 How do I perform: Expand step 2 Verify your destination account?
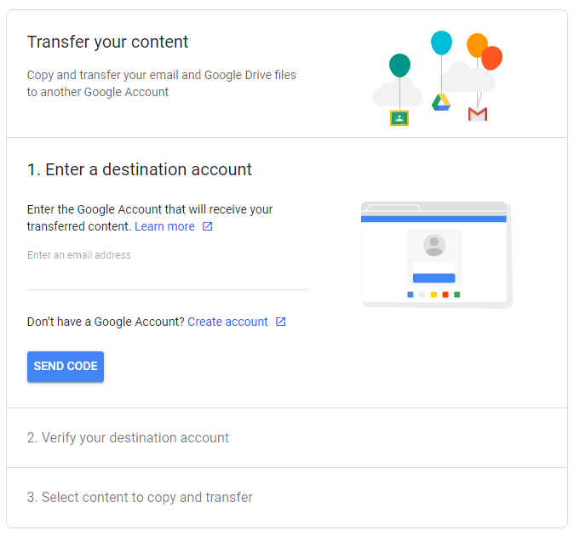[287, 437]
